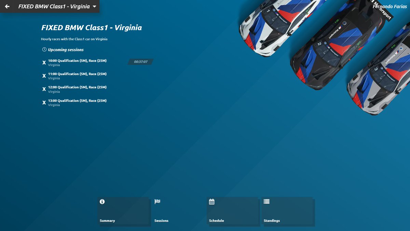This screenshot has height=231, width=410.
Task: Click the Hourly races description text
Action: coord(74,39)
